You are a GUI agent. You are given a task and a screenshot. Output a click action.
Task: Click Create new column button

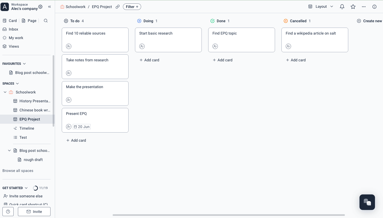(x=370, y=21)
